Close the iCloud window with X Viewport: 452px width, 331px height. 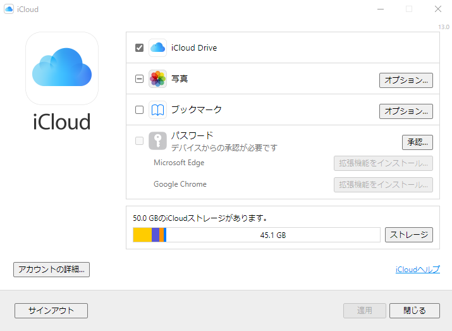click(438, 9)
